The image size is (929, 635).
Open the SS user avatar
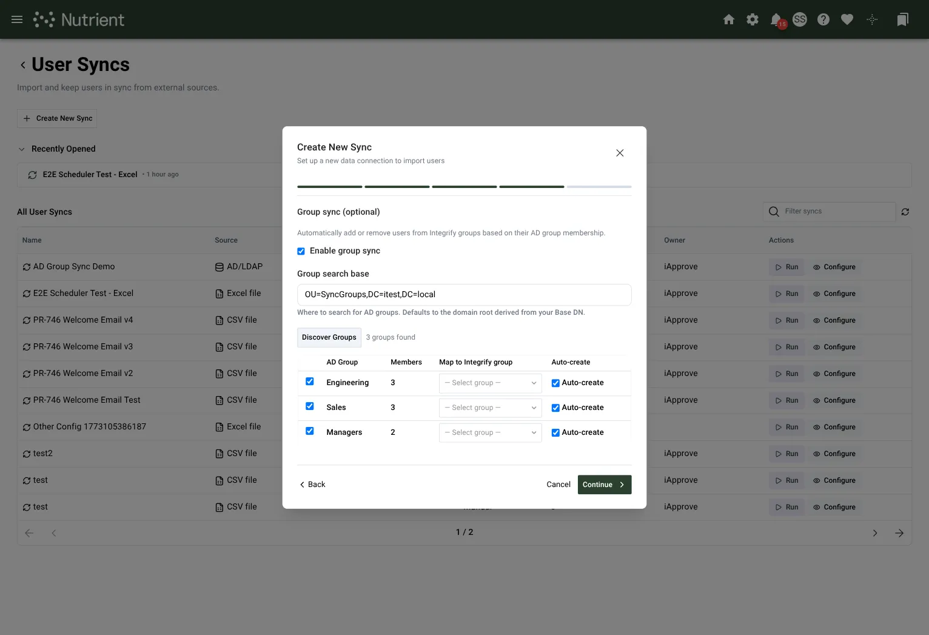coord(800,19)
